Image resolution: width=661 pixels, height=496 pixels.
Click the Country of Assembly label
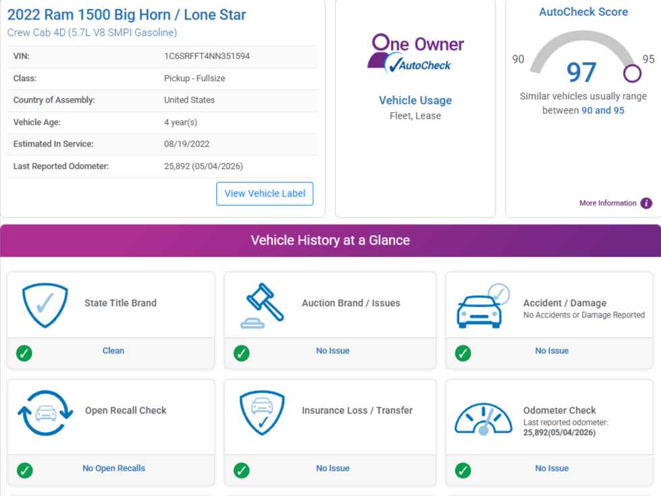54,100
